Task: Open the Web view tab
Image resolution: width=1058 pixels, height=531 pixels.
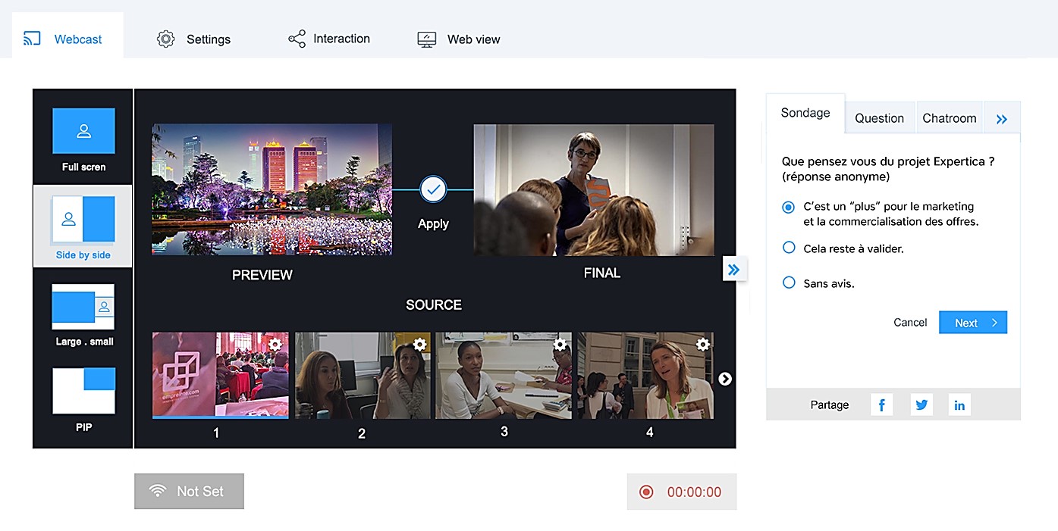Action: [459, 39]
